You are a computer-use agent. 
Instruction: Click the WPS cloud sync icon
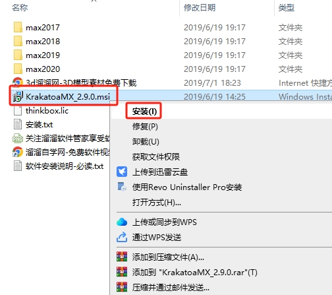(x=122, y=222)
